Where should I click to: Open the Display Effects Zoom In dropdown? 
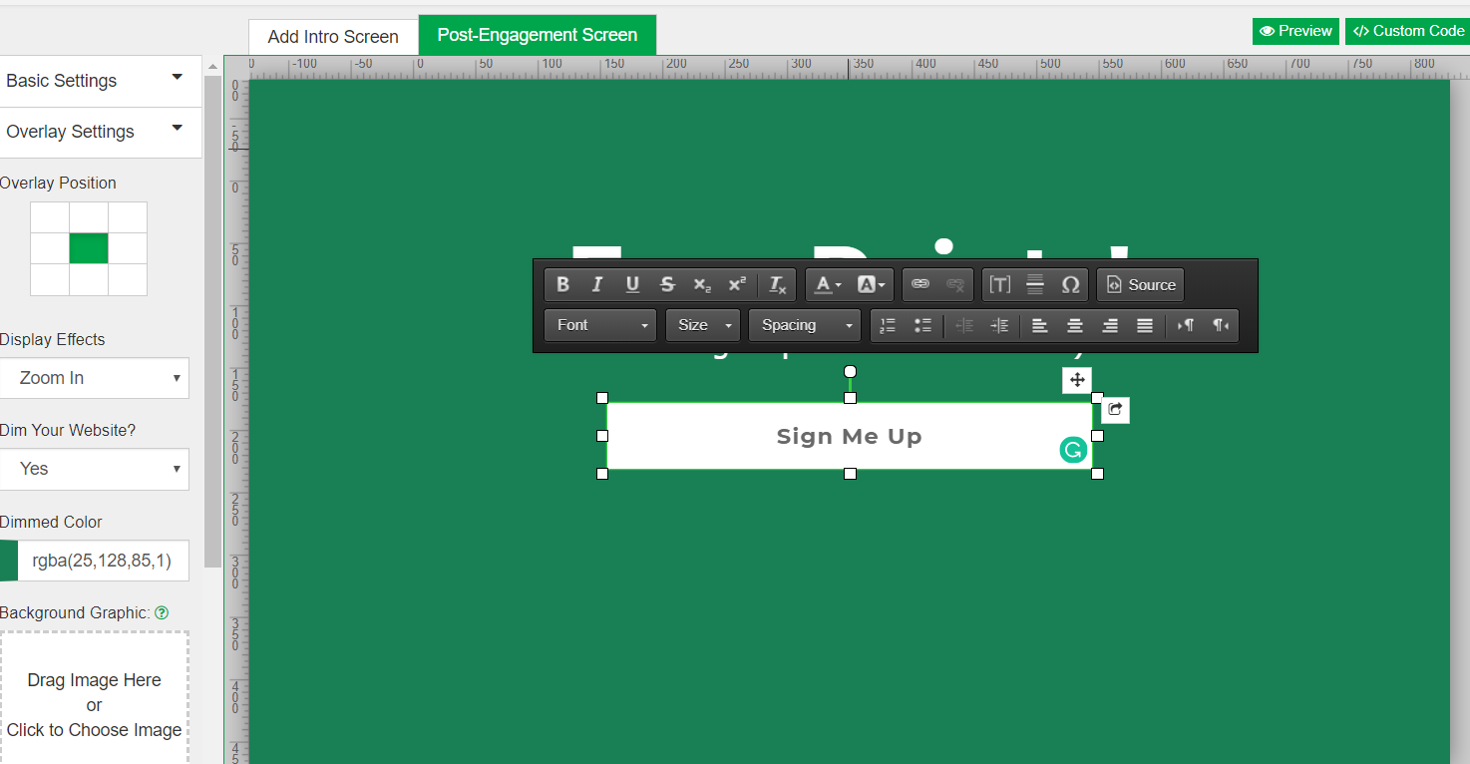click(x=95, y=378)
